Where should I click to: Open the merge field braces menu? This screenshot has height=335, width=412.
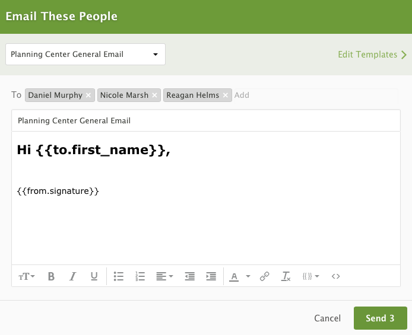pyautogui.click(x=311, y=276)
